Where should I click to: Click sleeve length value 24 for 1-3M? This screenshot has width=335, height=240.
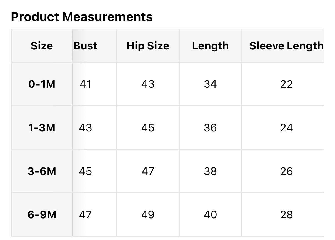pos(286,128)
